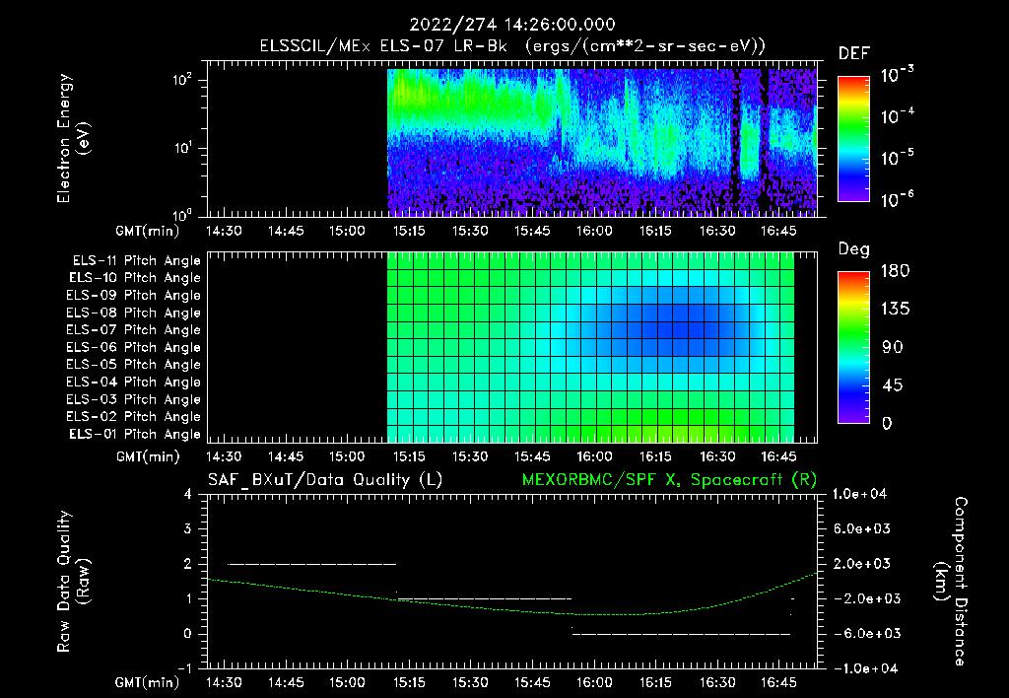Click the 6.0e+03 component distance tick
Image resolution: width=1009 pixels, height=698 pixels.
[863, 528]
